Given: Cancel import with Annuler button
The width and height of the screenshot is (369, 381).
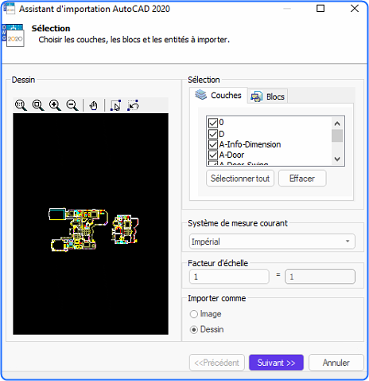Looking at the screenshot, I should pos(336,363).
